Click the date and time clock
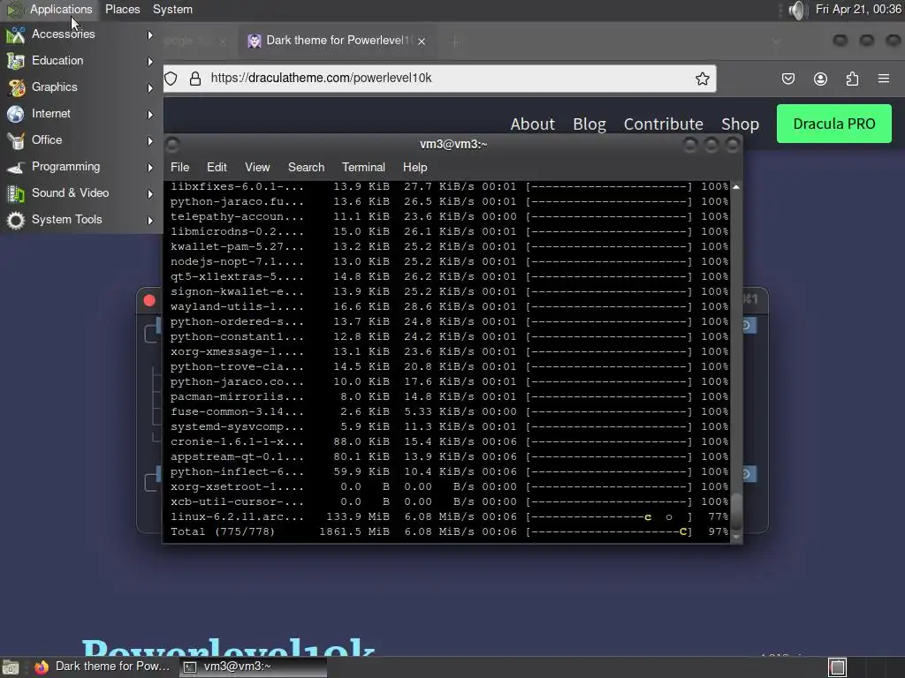The width and height of the screenshot is (905, 678). 858,9
